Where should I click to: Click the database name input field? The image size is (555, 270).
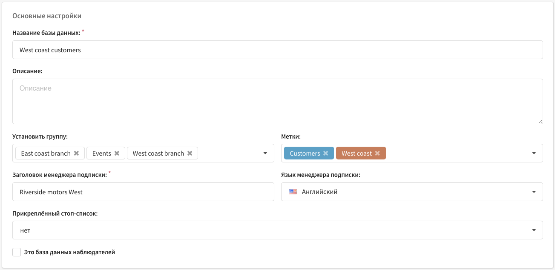click(x=278, y=50)
